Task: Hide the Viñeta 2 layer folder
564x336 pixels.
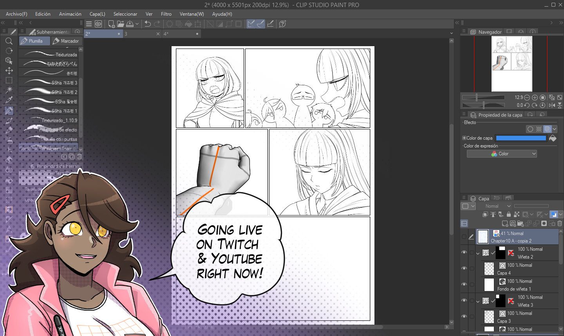Action: tap(464, 252)
